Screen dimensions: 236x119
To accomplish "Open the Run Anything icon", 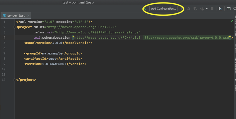I will (229, 9).
